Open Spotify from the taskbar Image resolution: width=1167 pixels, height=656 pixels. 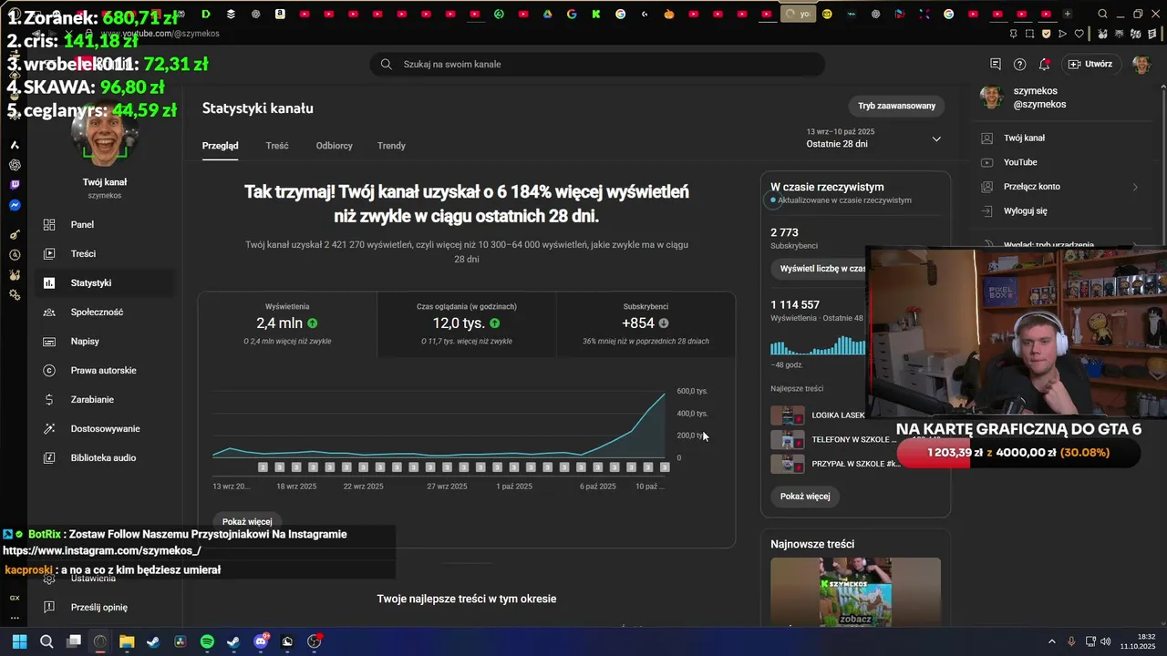207,641
